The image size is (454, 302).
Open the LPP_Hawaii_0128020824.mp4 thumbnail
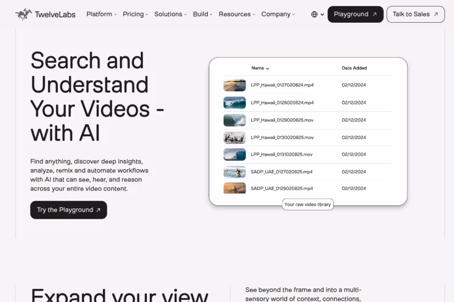click(x=235, y=103)
